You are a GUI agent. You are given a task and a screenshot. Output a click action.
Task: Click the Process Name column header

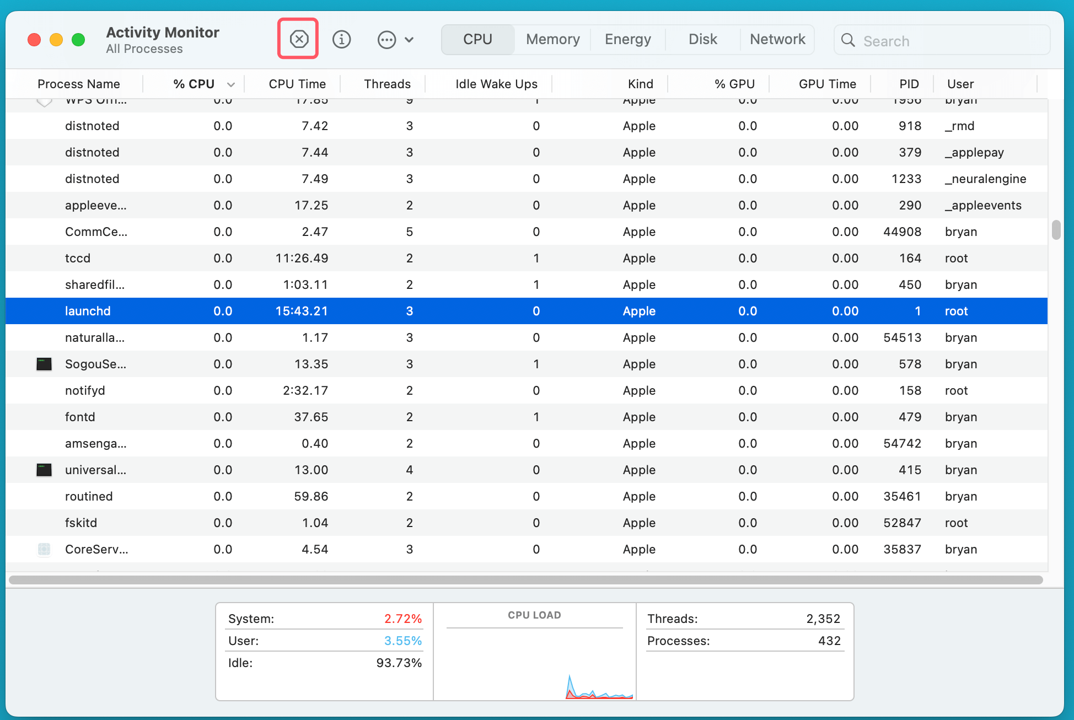coord(78,84)
